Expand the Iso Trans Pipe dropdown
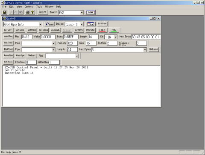Screen dimensions: 205x155 [x=53, y=43]
